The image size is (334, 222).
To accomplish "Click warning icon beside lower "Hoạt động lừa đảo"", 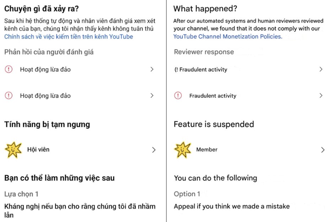I will 9,96.
